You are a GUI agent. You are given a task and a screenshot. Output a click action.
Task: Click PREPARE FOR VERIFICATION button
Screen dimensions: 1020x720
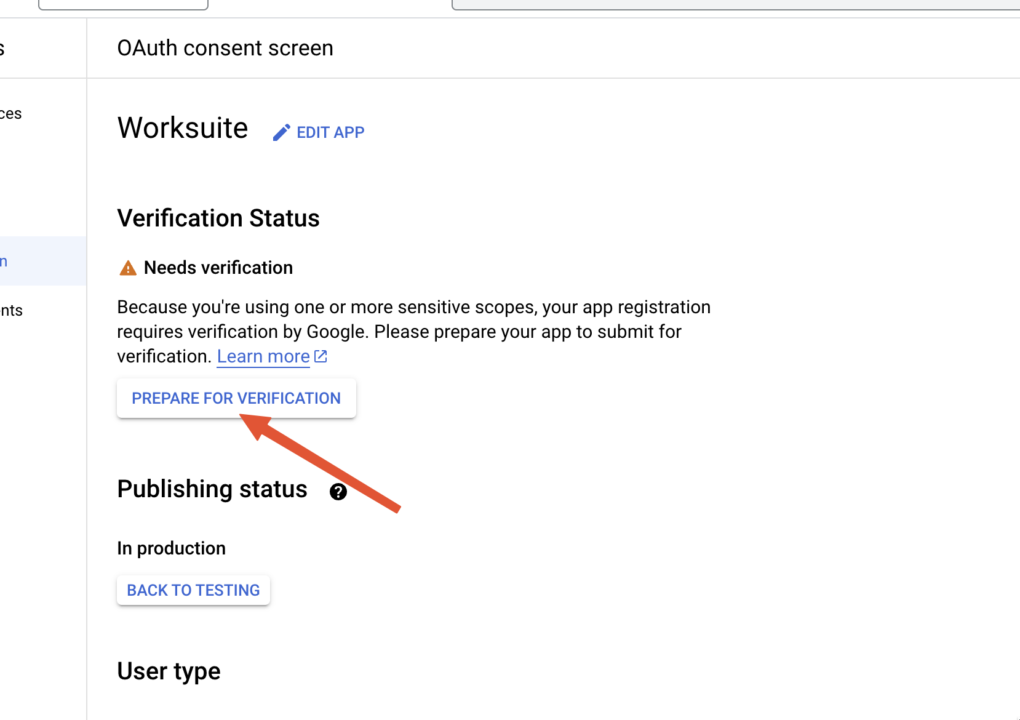236,398
